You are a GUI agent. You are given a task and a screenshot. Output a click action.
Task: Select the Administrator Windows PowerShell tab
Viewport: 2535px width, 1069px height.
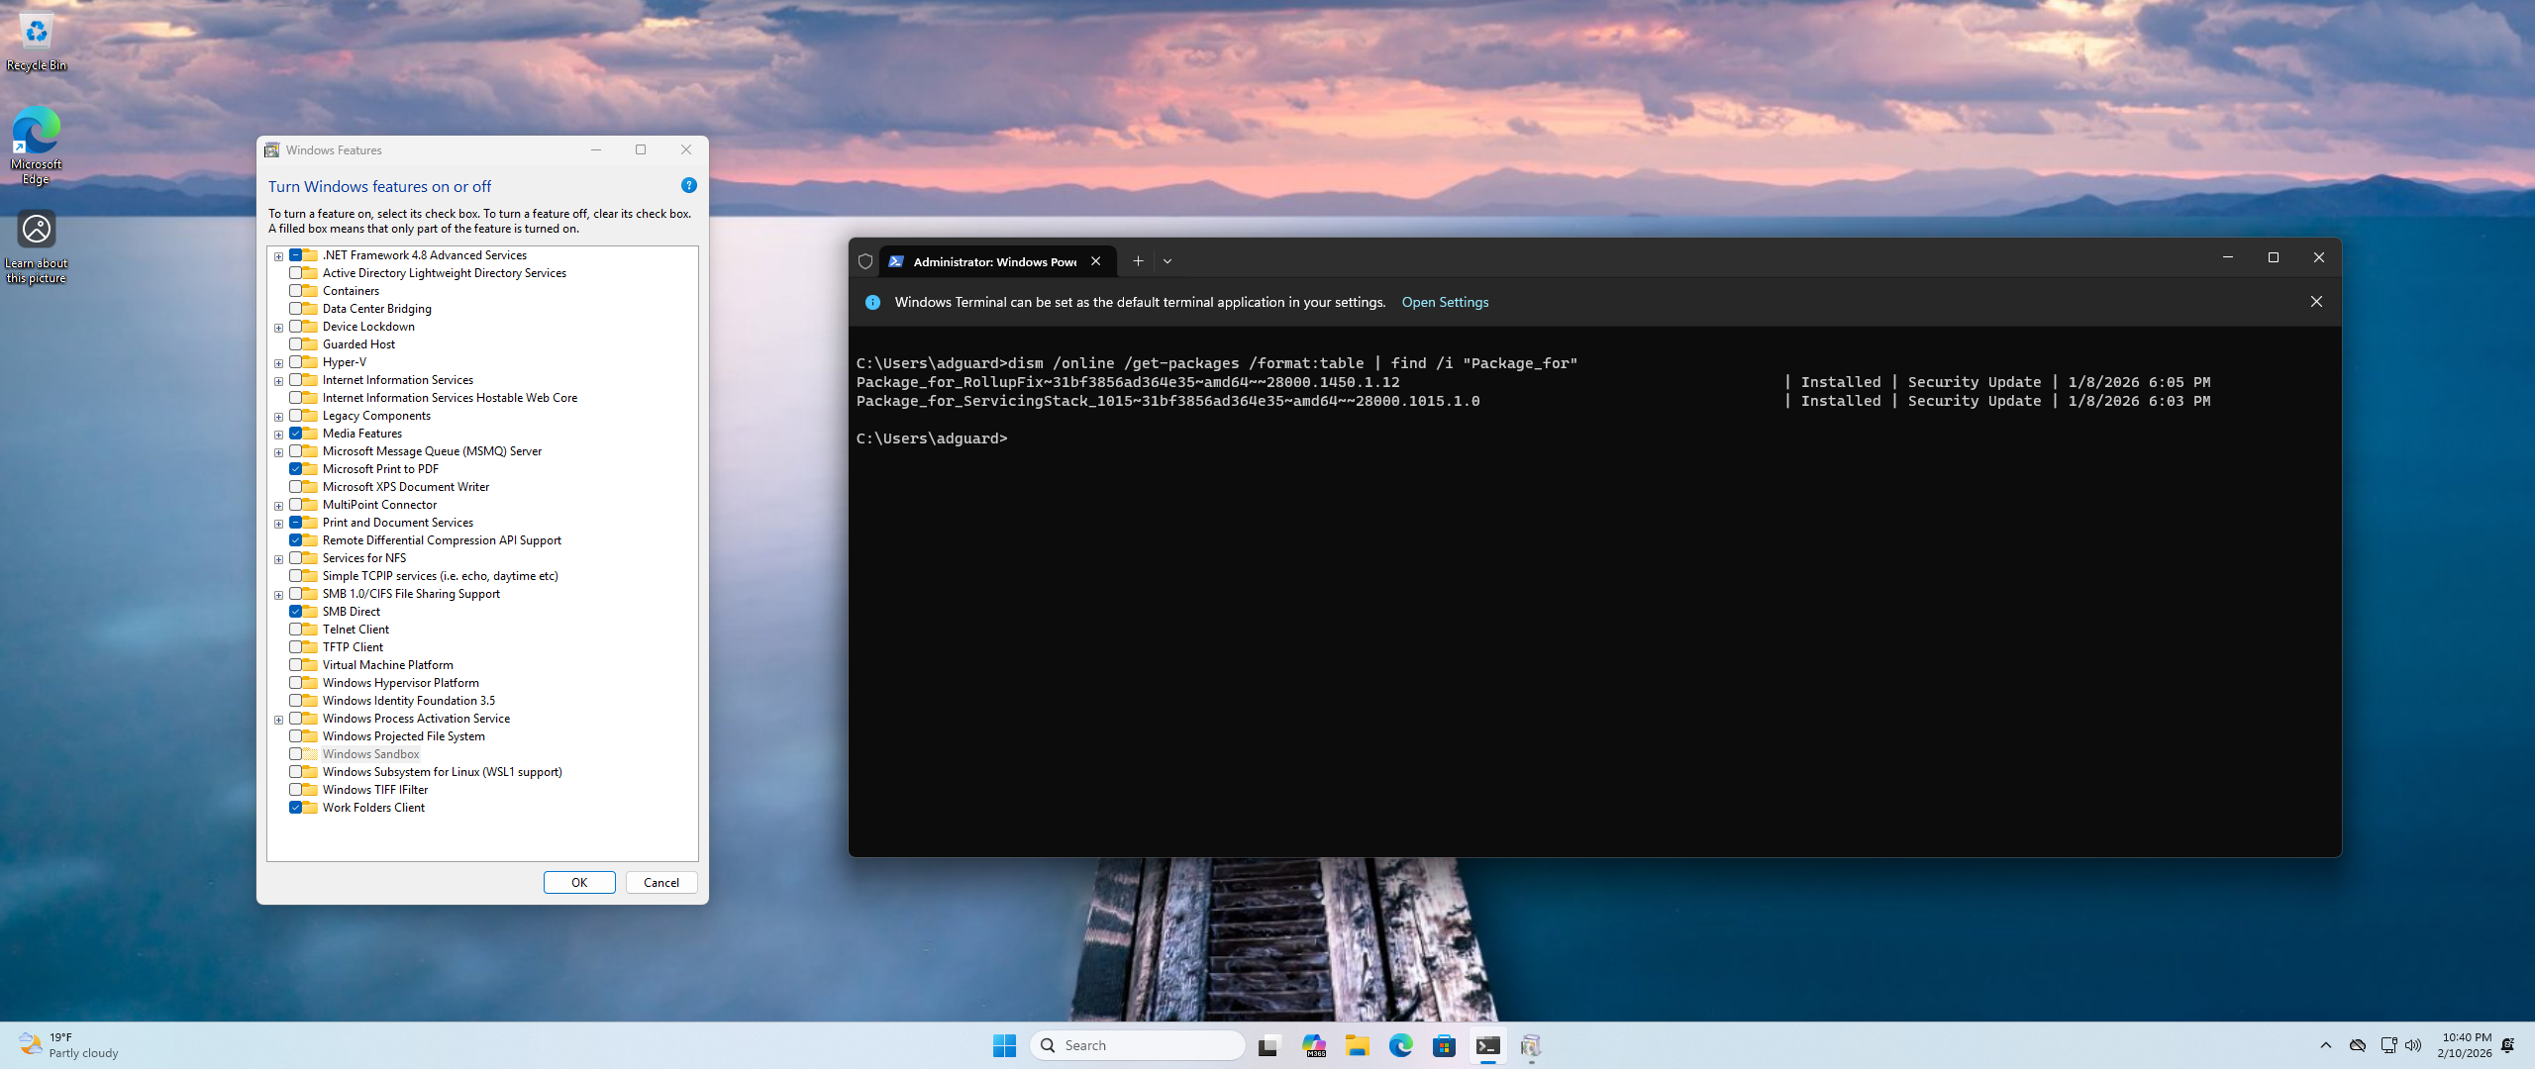pos(993,261)
